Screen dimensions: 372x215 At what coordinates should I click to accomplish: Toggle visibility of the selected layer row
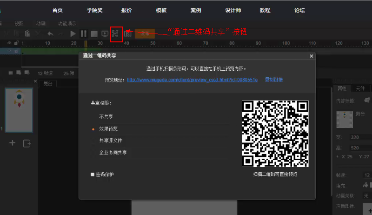pos(9,51)
